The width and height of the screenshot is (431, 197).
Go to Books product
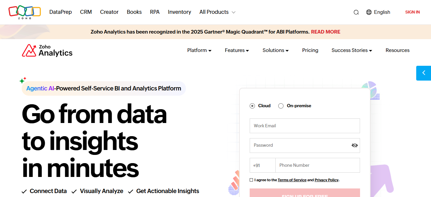tap(134, 12)
